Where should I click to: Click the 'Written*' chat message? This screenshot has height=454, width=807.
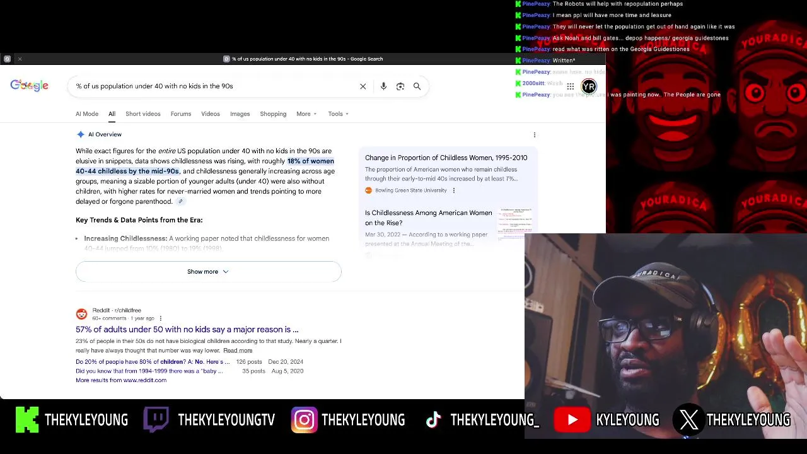(x=564, y=61)
